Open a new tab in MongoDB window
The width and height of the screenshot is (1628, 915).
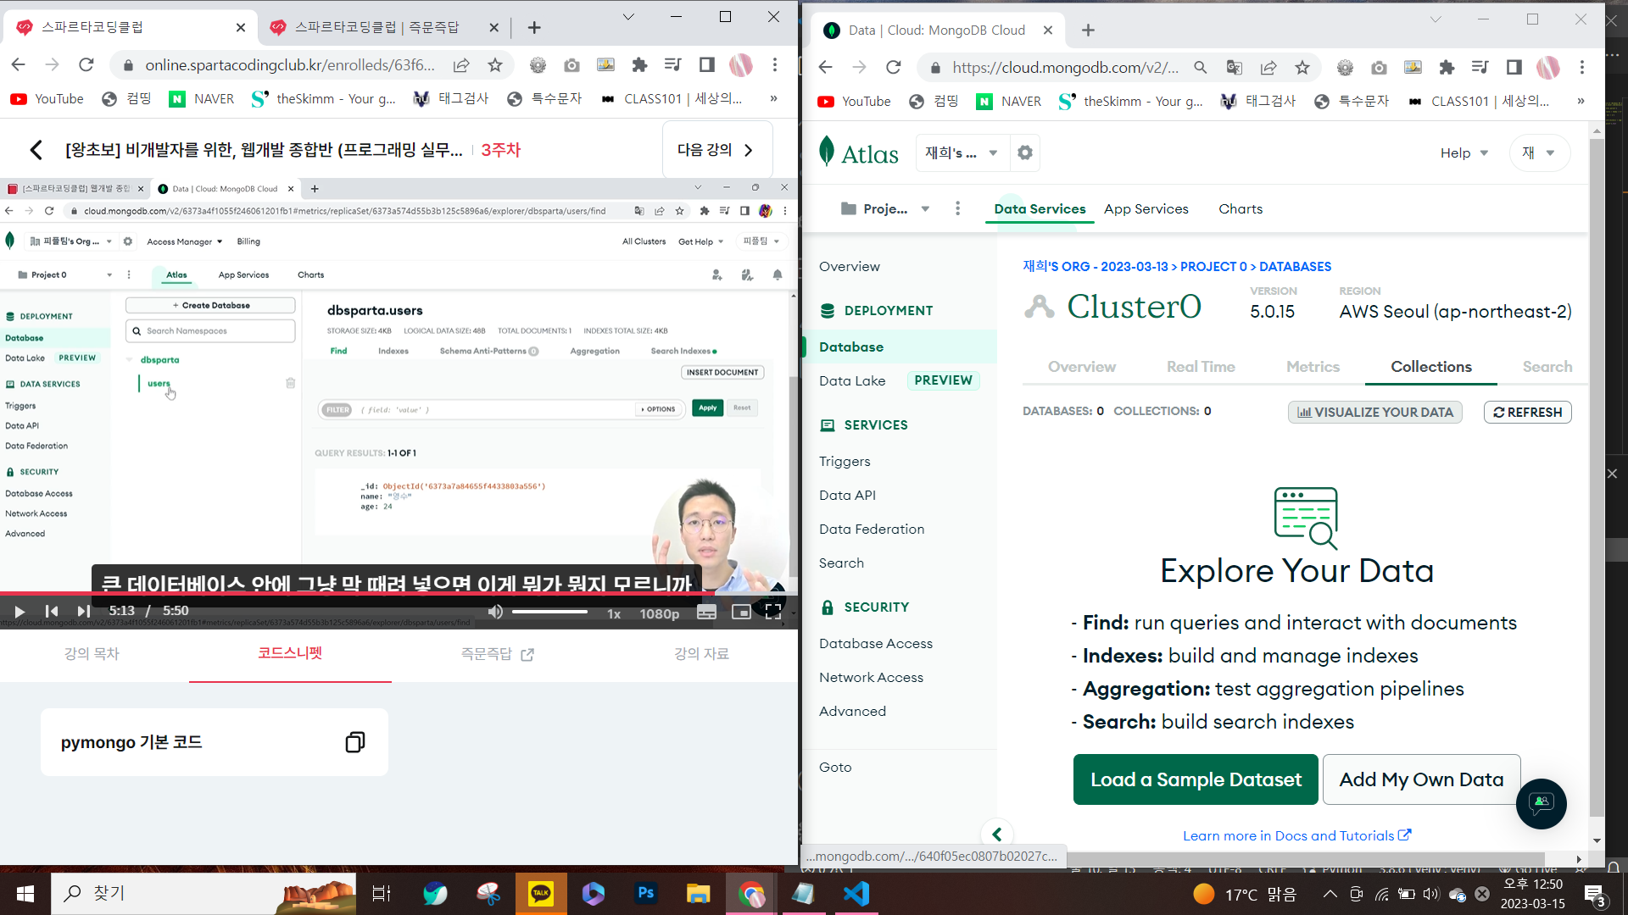1088,30
